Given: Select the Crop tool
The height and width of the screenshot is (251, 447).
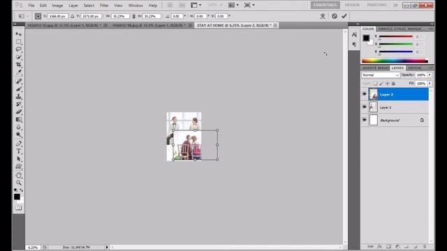Looking at the screenshot, I should coord(19,65).
